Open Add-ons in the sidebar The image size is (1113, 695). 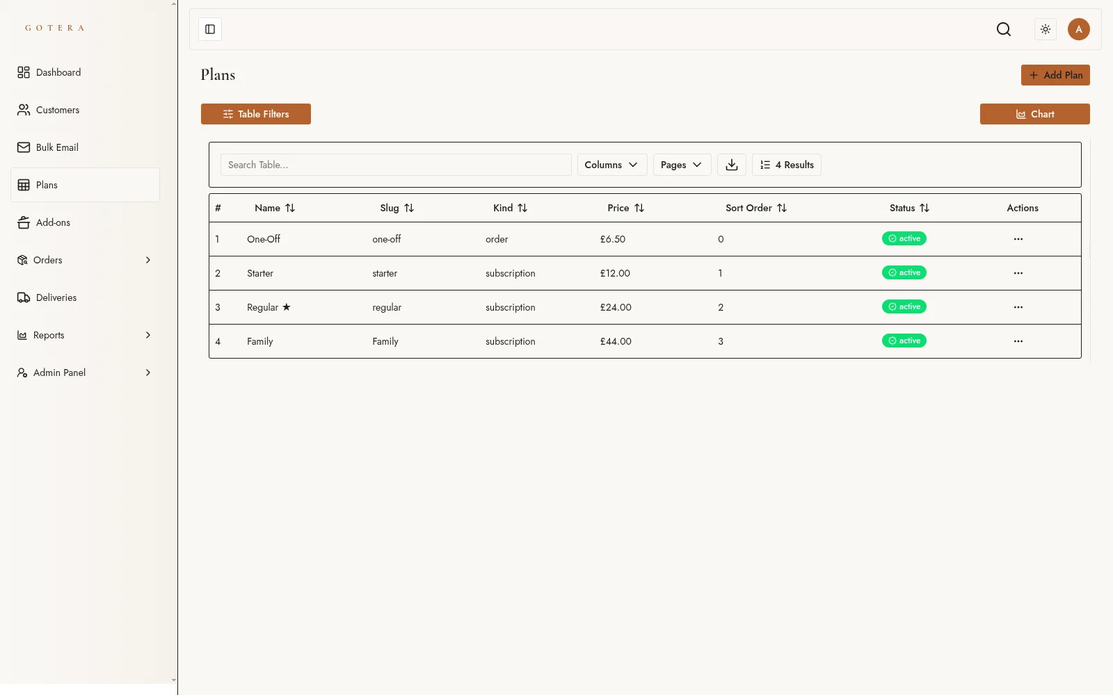tap(85, 222)
